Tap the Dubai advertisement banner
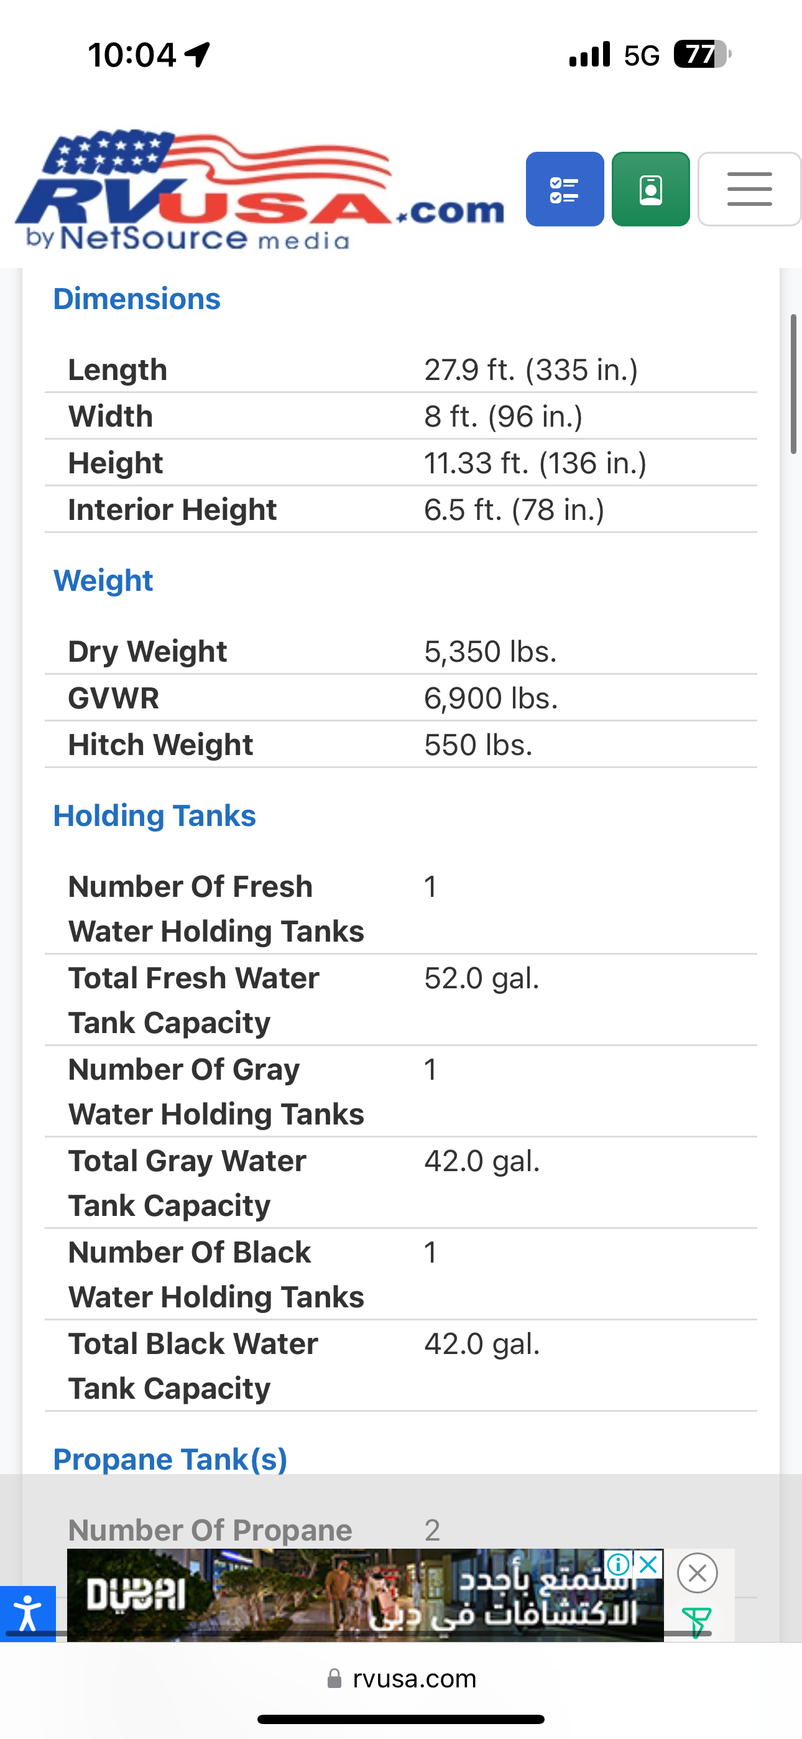Screen dimensions: 802x1739 pos(364,1596)
